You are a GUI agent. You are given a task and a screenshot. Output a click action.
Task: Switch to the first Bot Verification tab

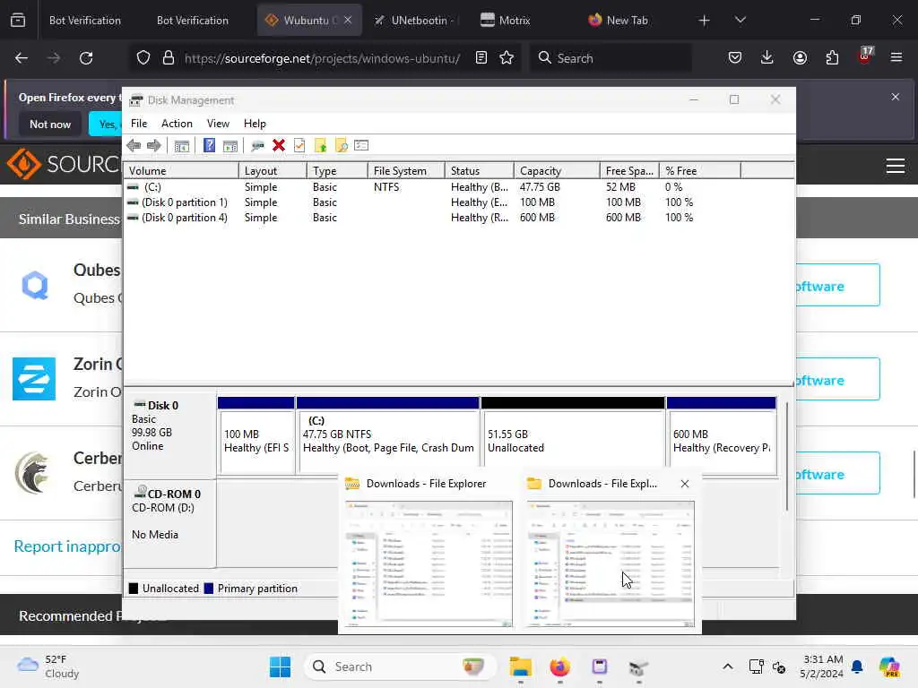pyautogui.click(x=85, y=20)
